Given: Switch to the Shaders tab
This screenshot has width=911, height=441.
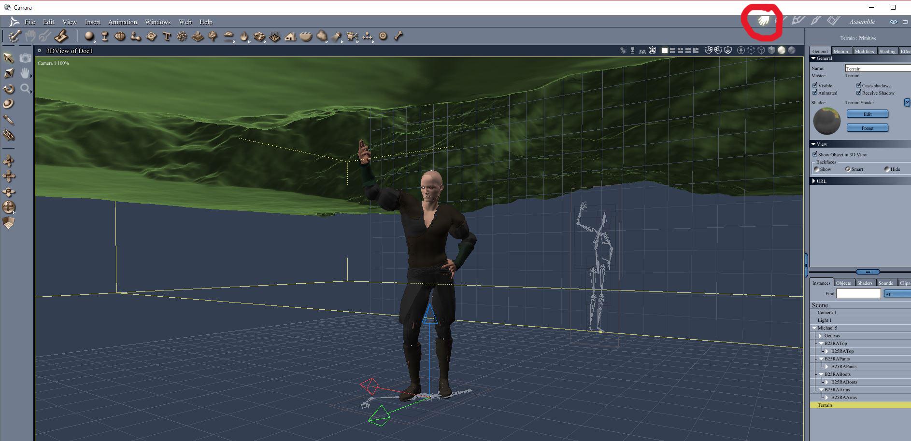Looking at the screenshot, I should click(x=865, y=283).
